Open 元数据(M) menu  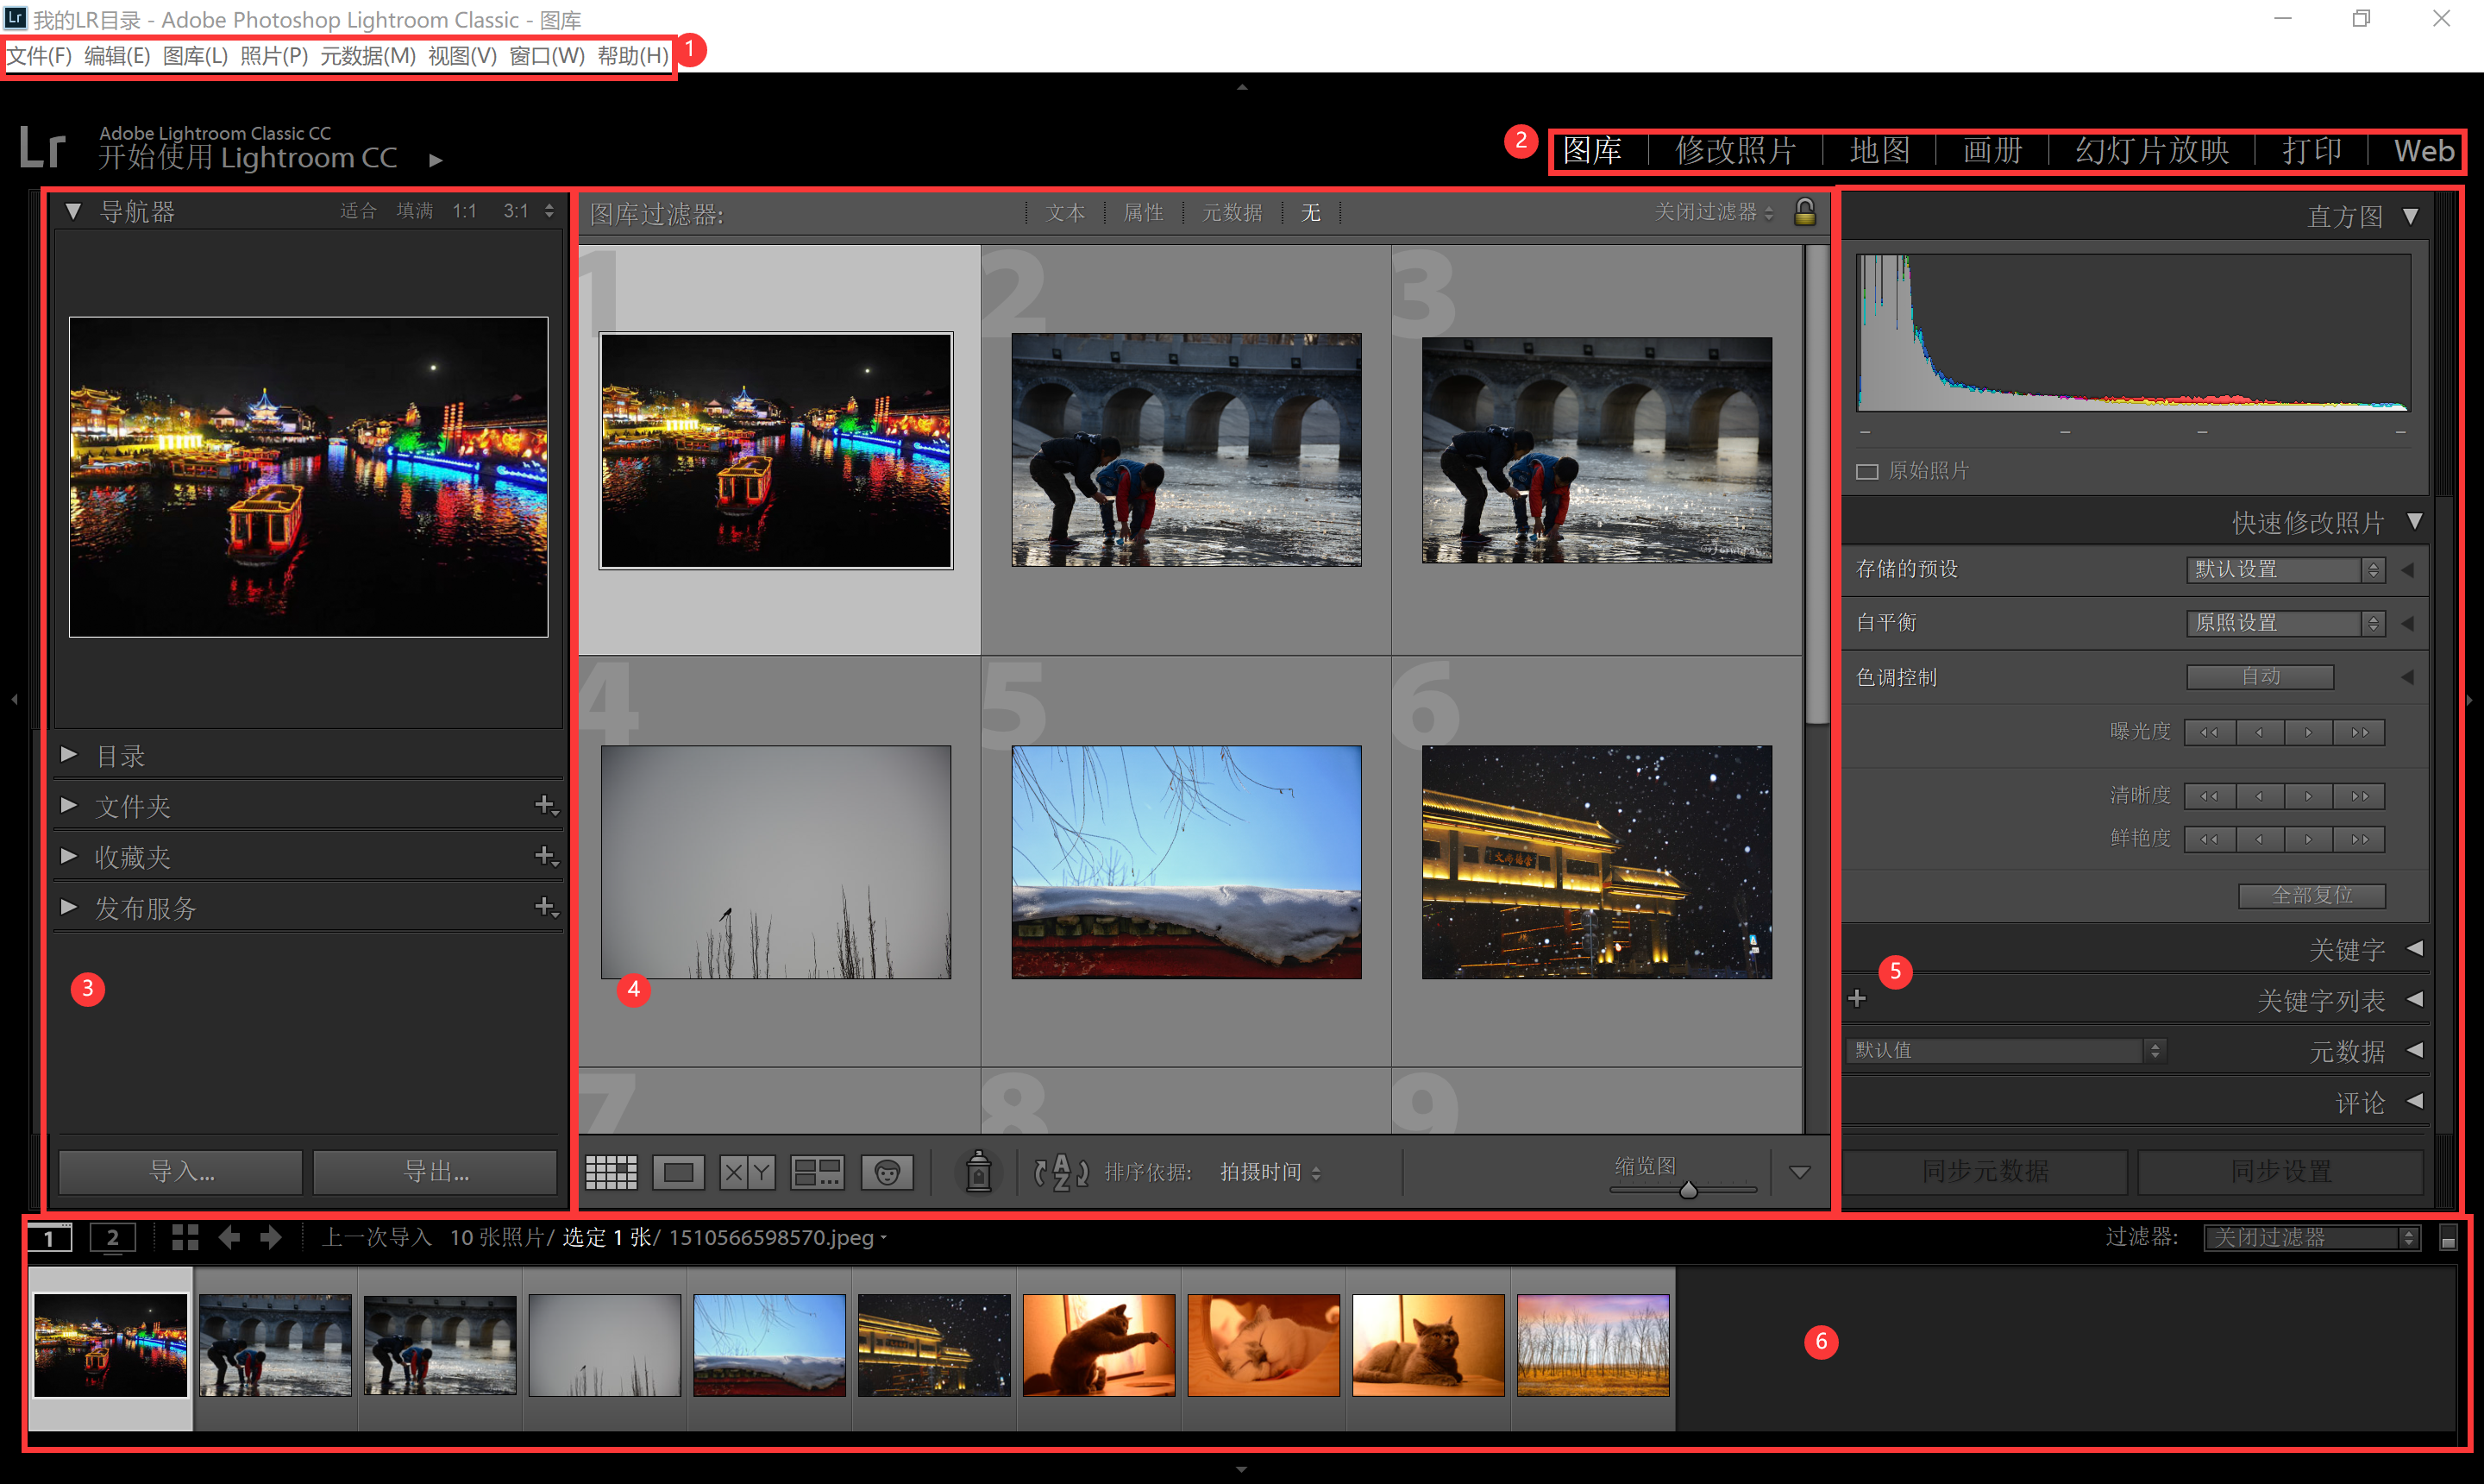(367, 56)
